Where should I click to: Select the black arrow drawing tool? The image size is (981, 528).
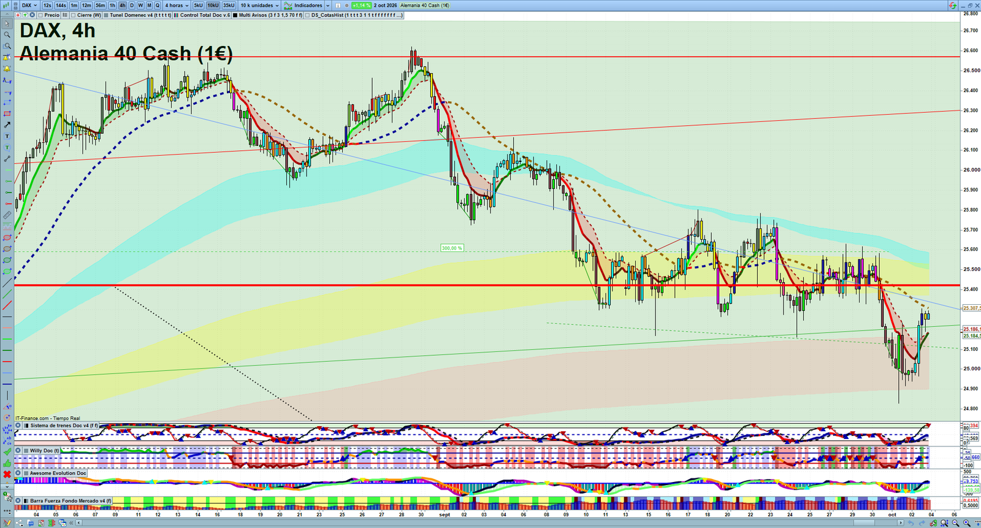point(7,125)
